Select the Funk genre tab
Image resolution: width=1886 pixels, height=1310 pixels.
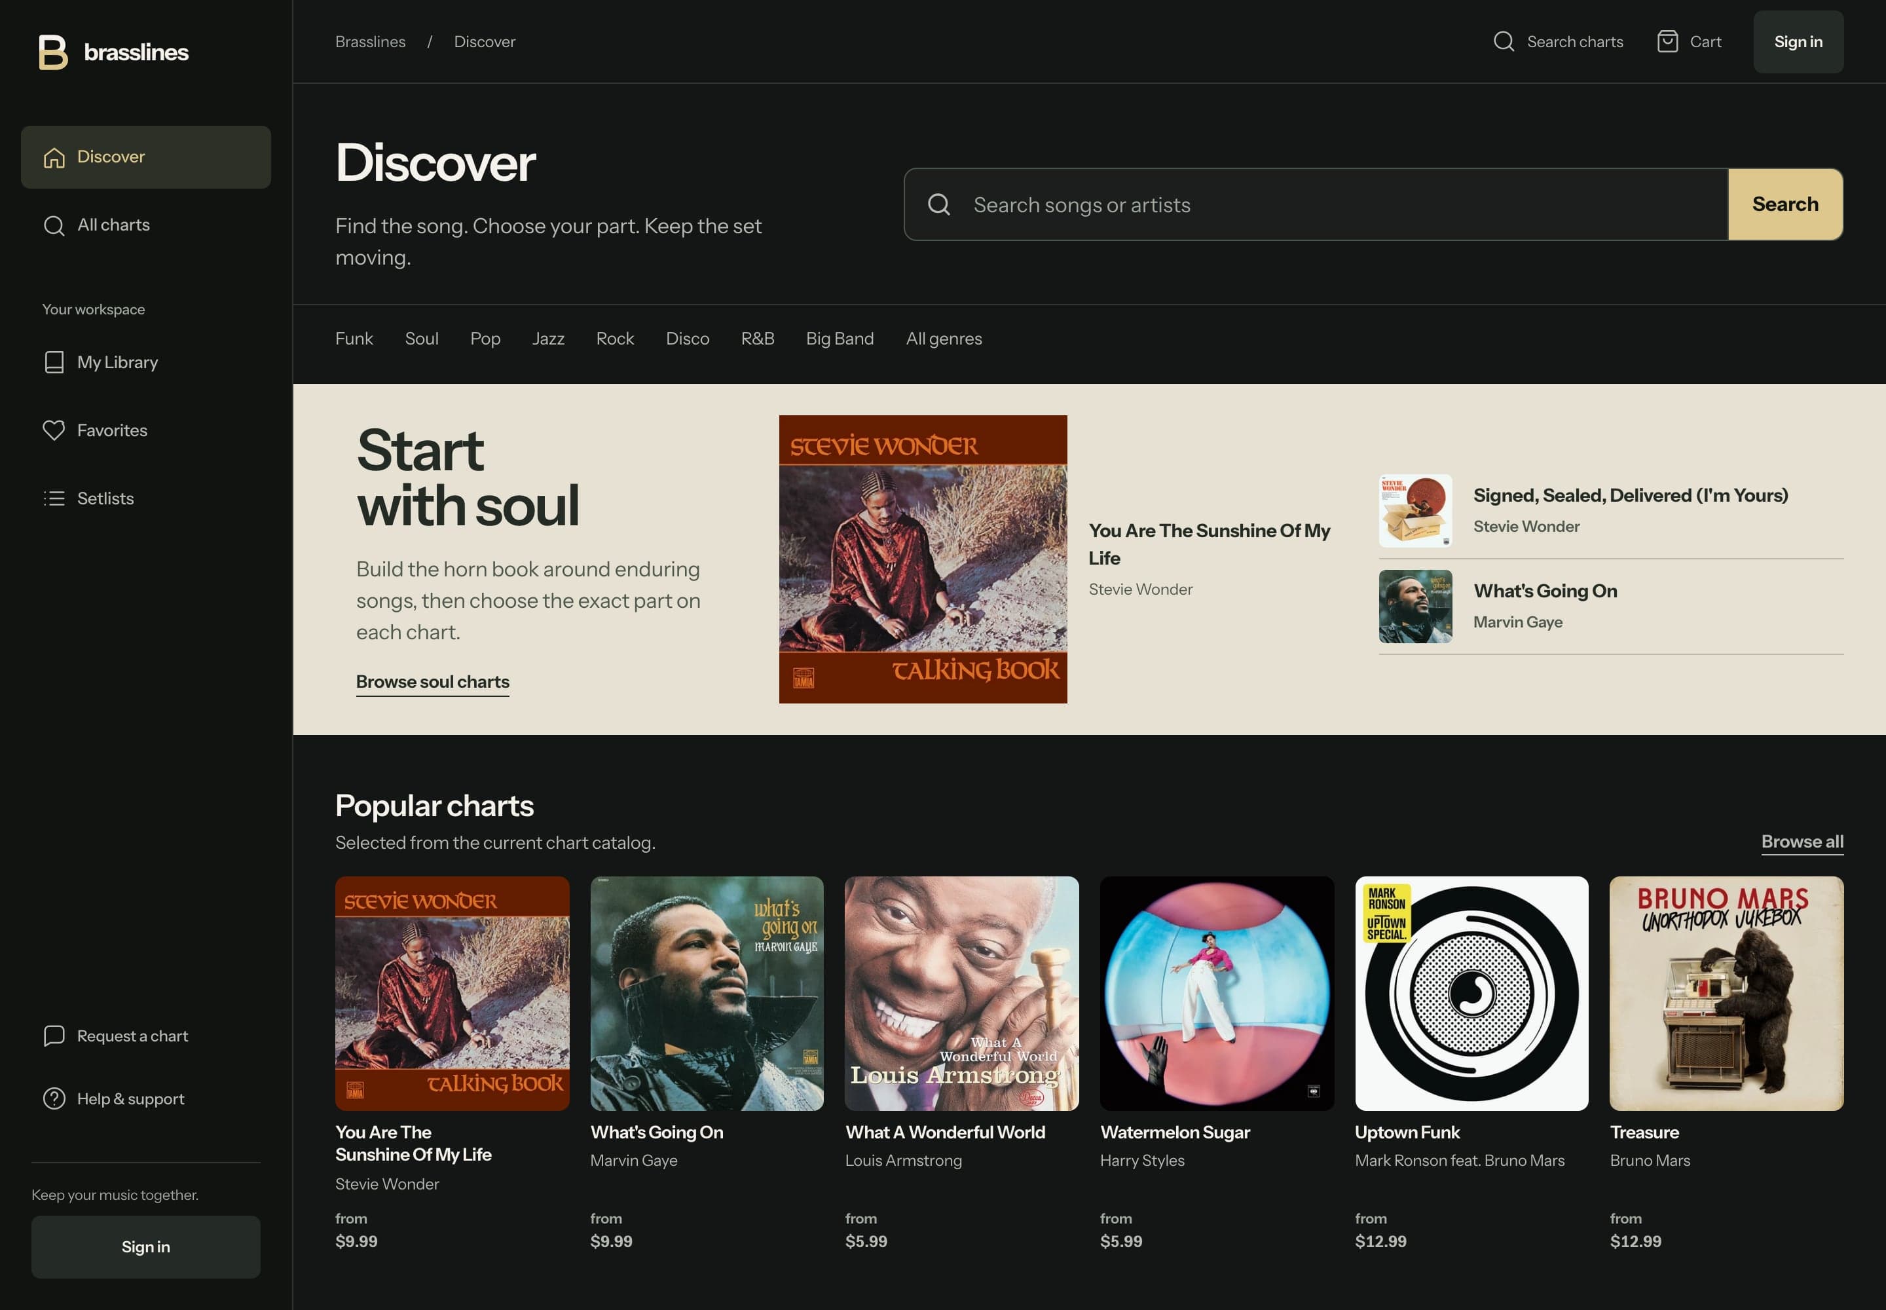[x=354, y=338]
